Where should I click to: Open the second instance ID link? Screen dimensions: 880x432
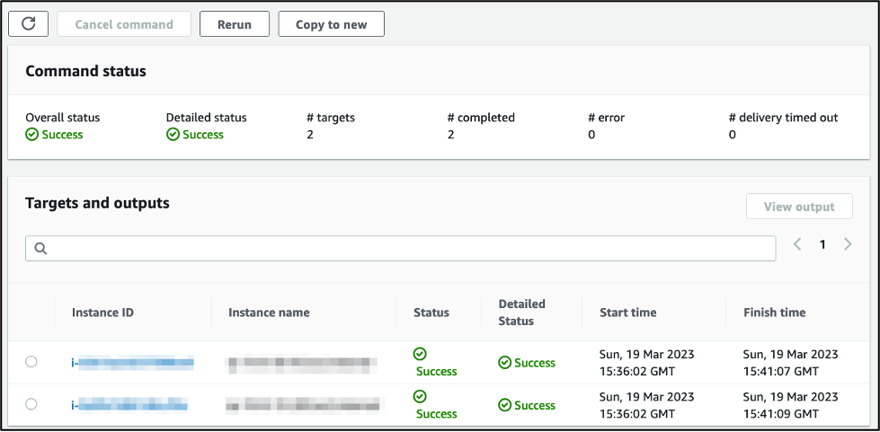[x=130, y=405]
